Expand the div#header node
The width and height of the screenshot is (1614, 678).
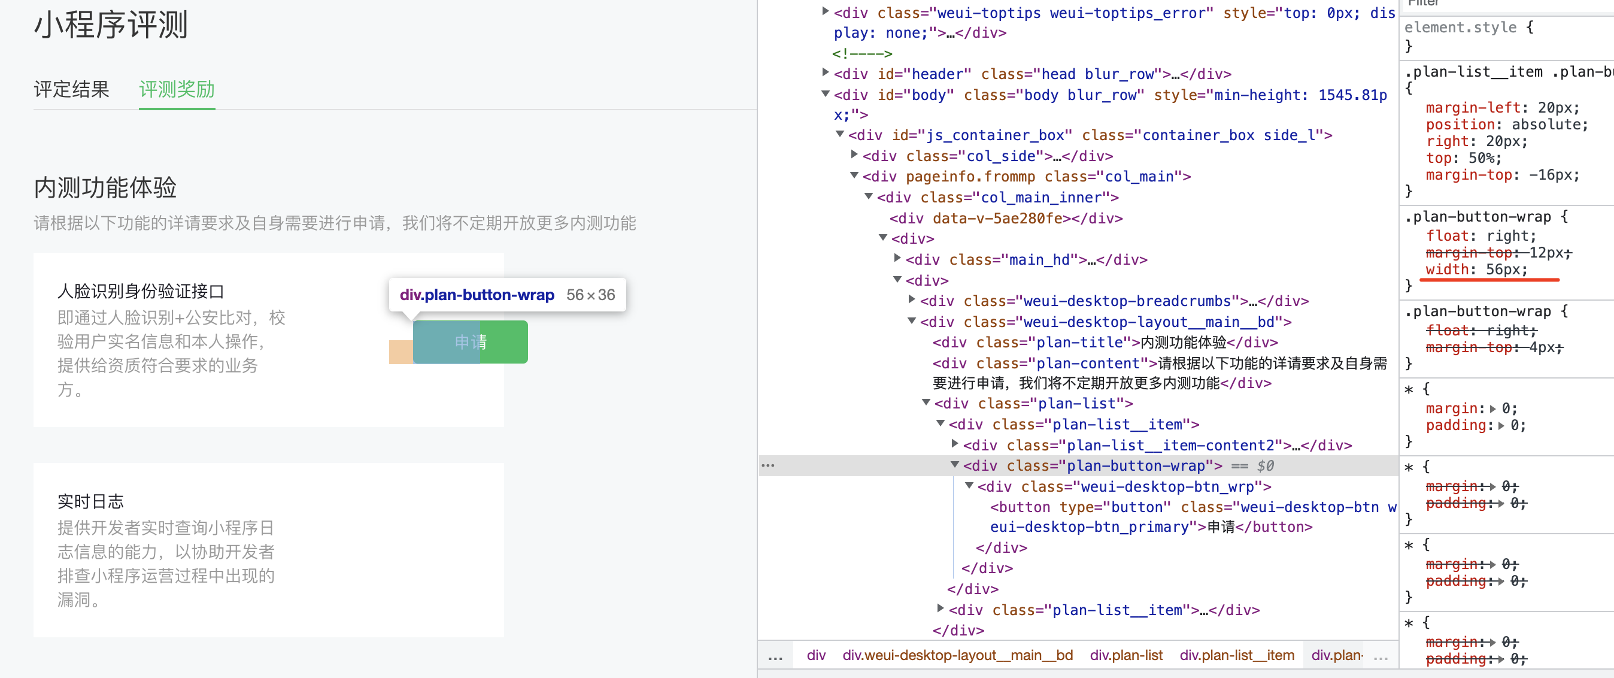[826, 72]
